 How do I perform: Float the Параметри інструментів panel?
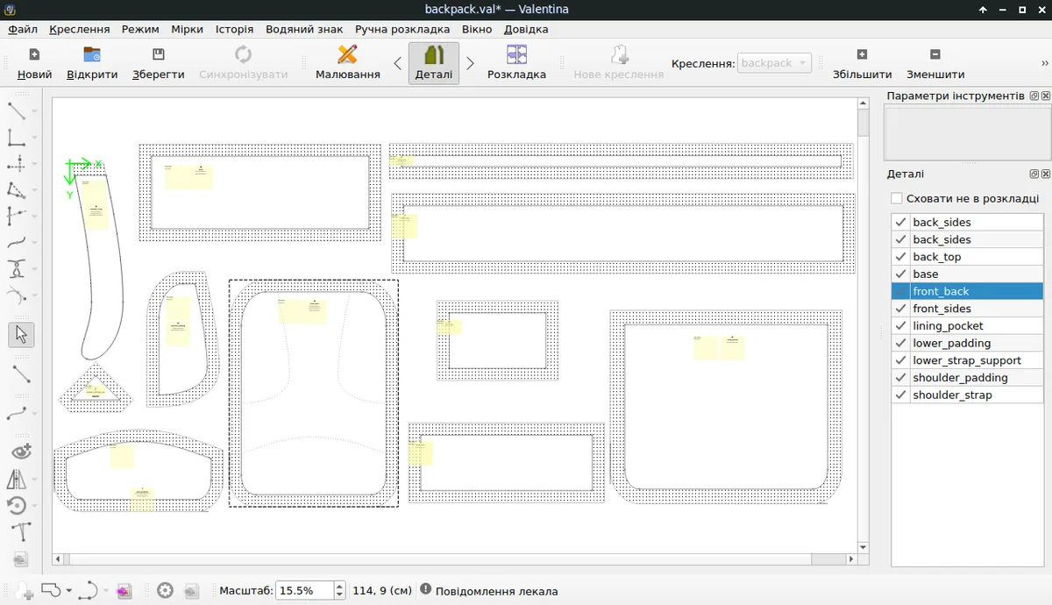click(x=1034, y=96)
